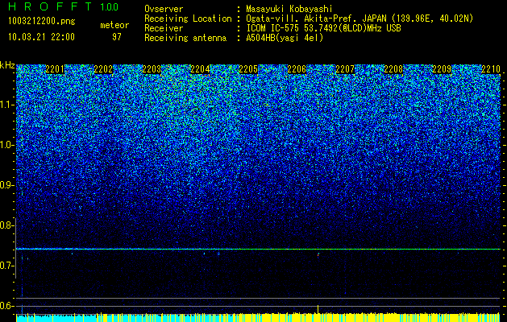Click the "Receiving Location" label

(x=188, y=19)
